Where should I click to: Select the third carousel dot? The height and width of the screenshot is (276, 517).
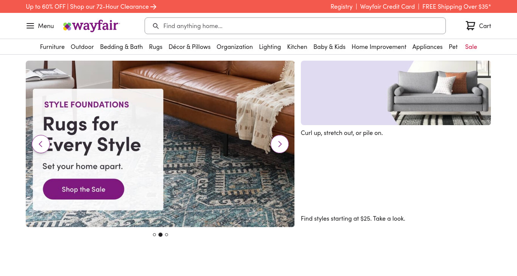167,235
